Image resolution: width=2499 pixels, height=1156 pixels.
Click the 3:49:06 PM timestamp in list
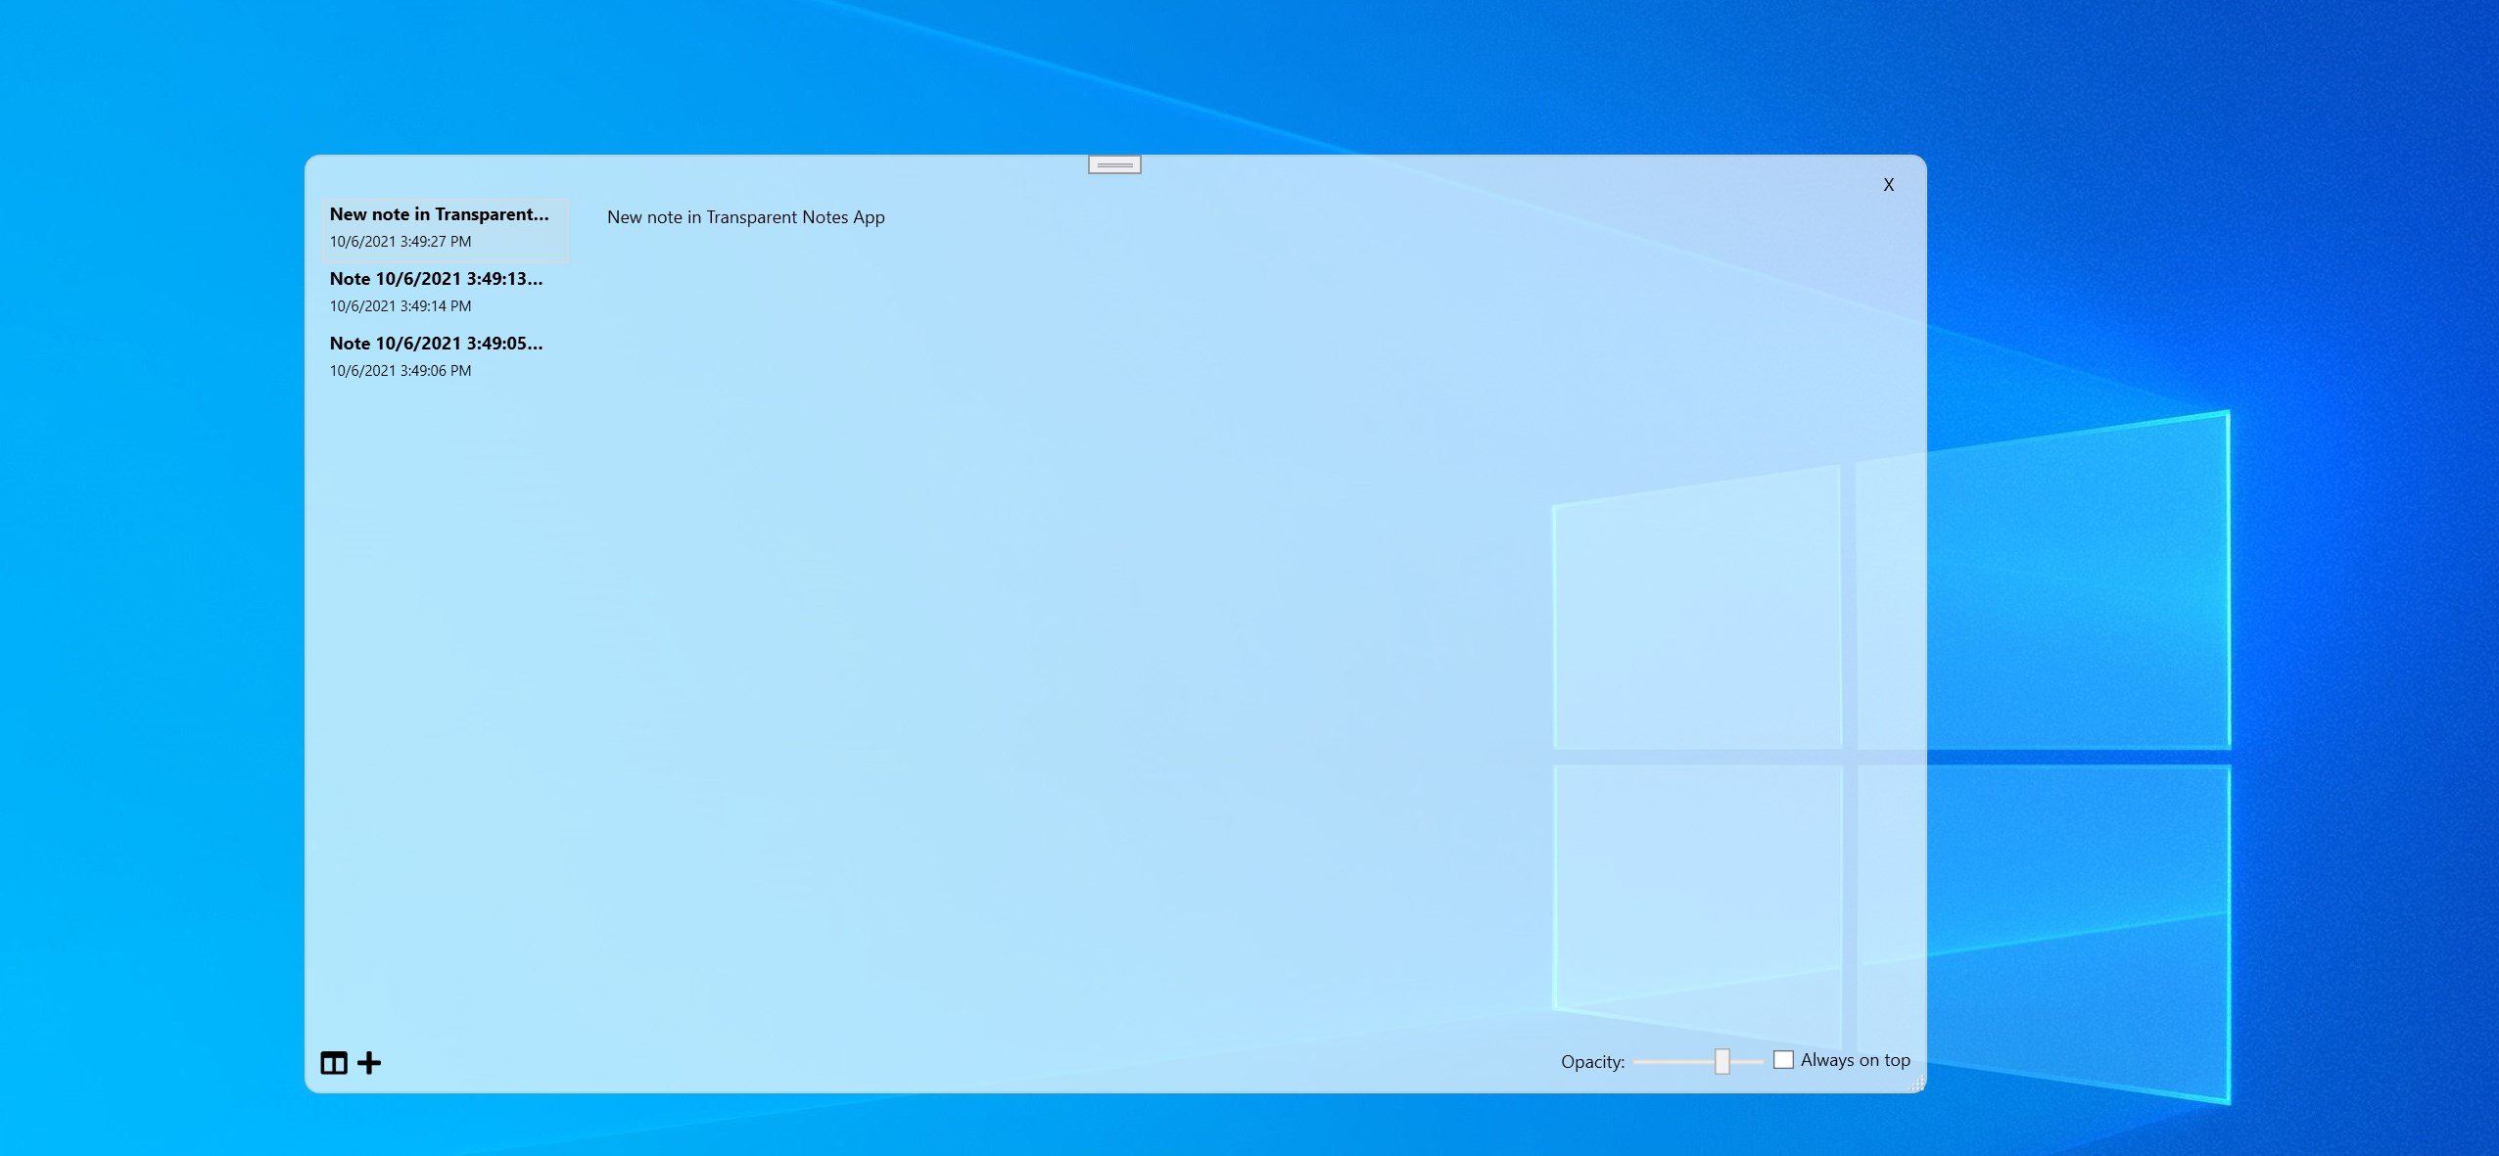pos(400,371)
